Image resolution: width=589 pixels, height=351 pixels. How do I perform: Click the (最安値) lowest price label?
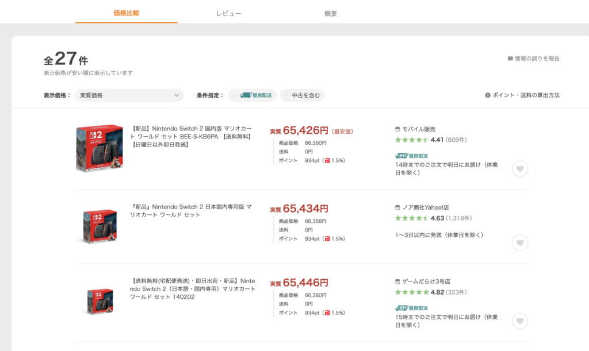point(342,132)
